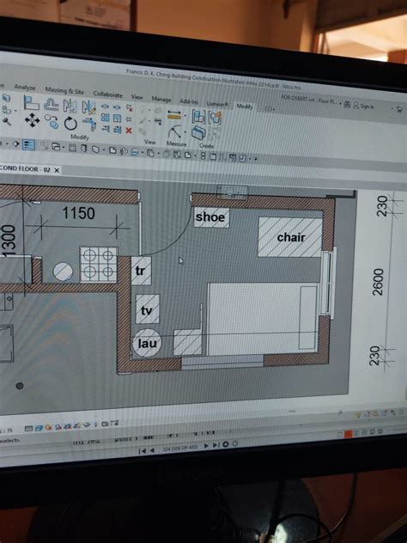The image size is (407, 543).
Task: Open Visual Style options in view control bar
Action: tap(39, 428)
